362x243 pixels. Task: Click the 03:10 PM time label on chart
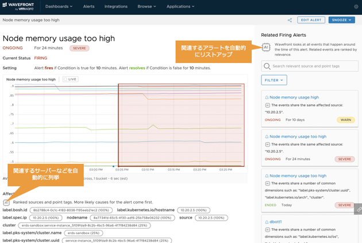(x=148, y=170)
